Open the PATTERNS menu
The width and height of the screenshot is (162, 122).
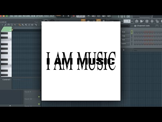pyautogui.click(x=26, y=16)
